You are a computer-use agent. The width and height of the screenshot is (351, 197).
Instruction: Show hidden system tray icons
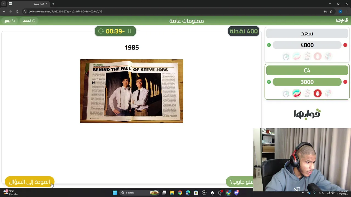pos(303,193)
